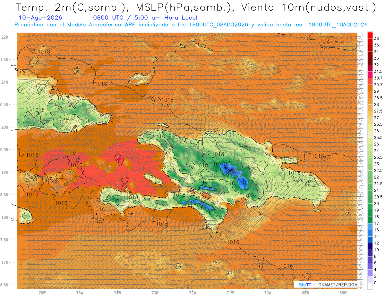The height and width of the screenshot is (297, 385).
Task: Click the '73W' longitude axis label
Action: tap(155, 293)
